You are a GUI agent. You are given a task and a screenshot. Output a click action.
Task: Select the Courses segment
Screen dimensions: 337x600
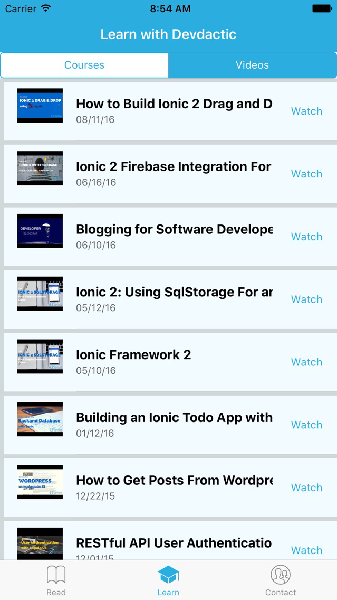[84, 65]
